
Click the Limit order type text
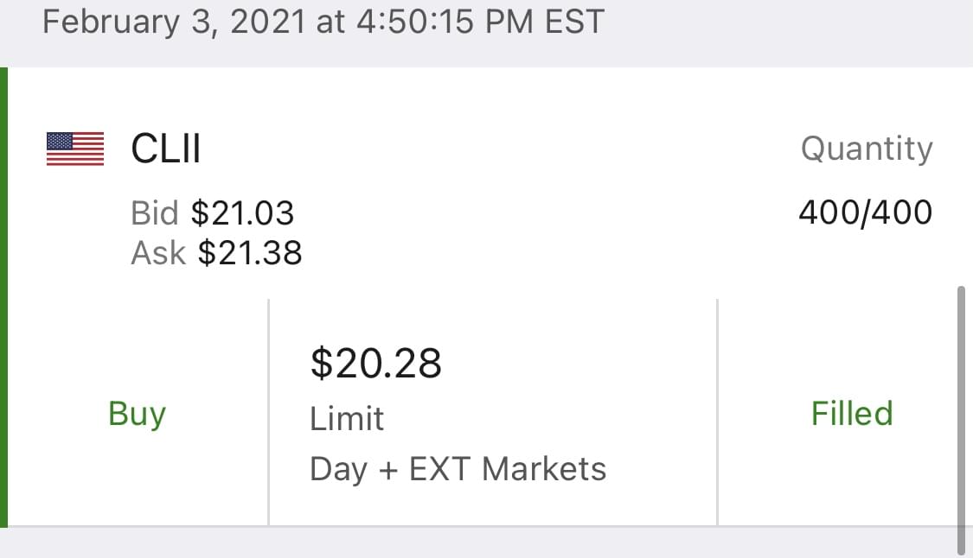point(347,419)
